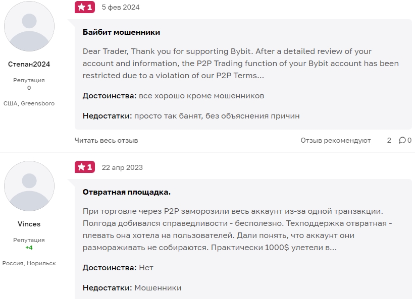Screen dimensions: 415x299
Task: Click Vinces' reputation value +4
Action: [29, 248]
